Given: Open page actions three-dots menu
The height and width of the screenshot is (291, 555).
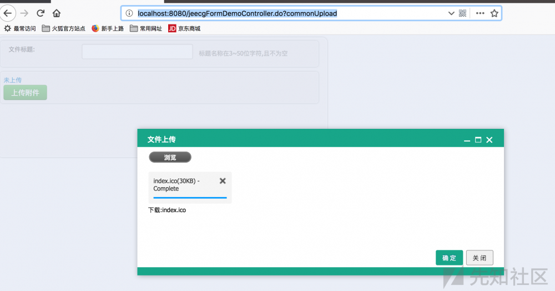Looking at the screenshot, I should pos(480,13).
